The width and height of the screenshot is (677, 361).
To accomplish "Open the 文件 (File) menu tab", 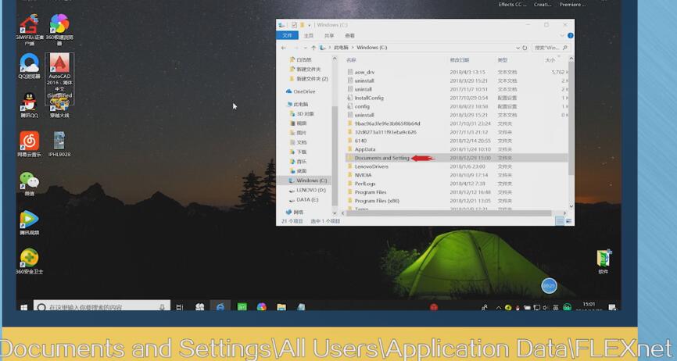I will coord(287,35).
